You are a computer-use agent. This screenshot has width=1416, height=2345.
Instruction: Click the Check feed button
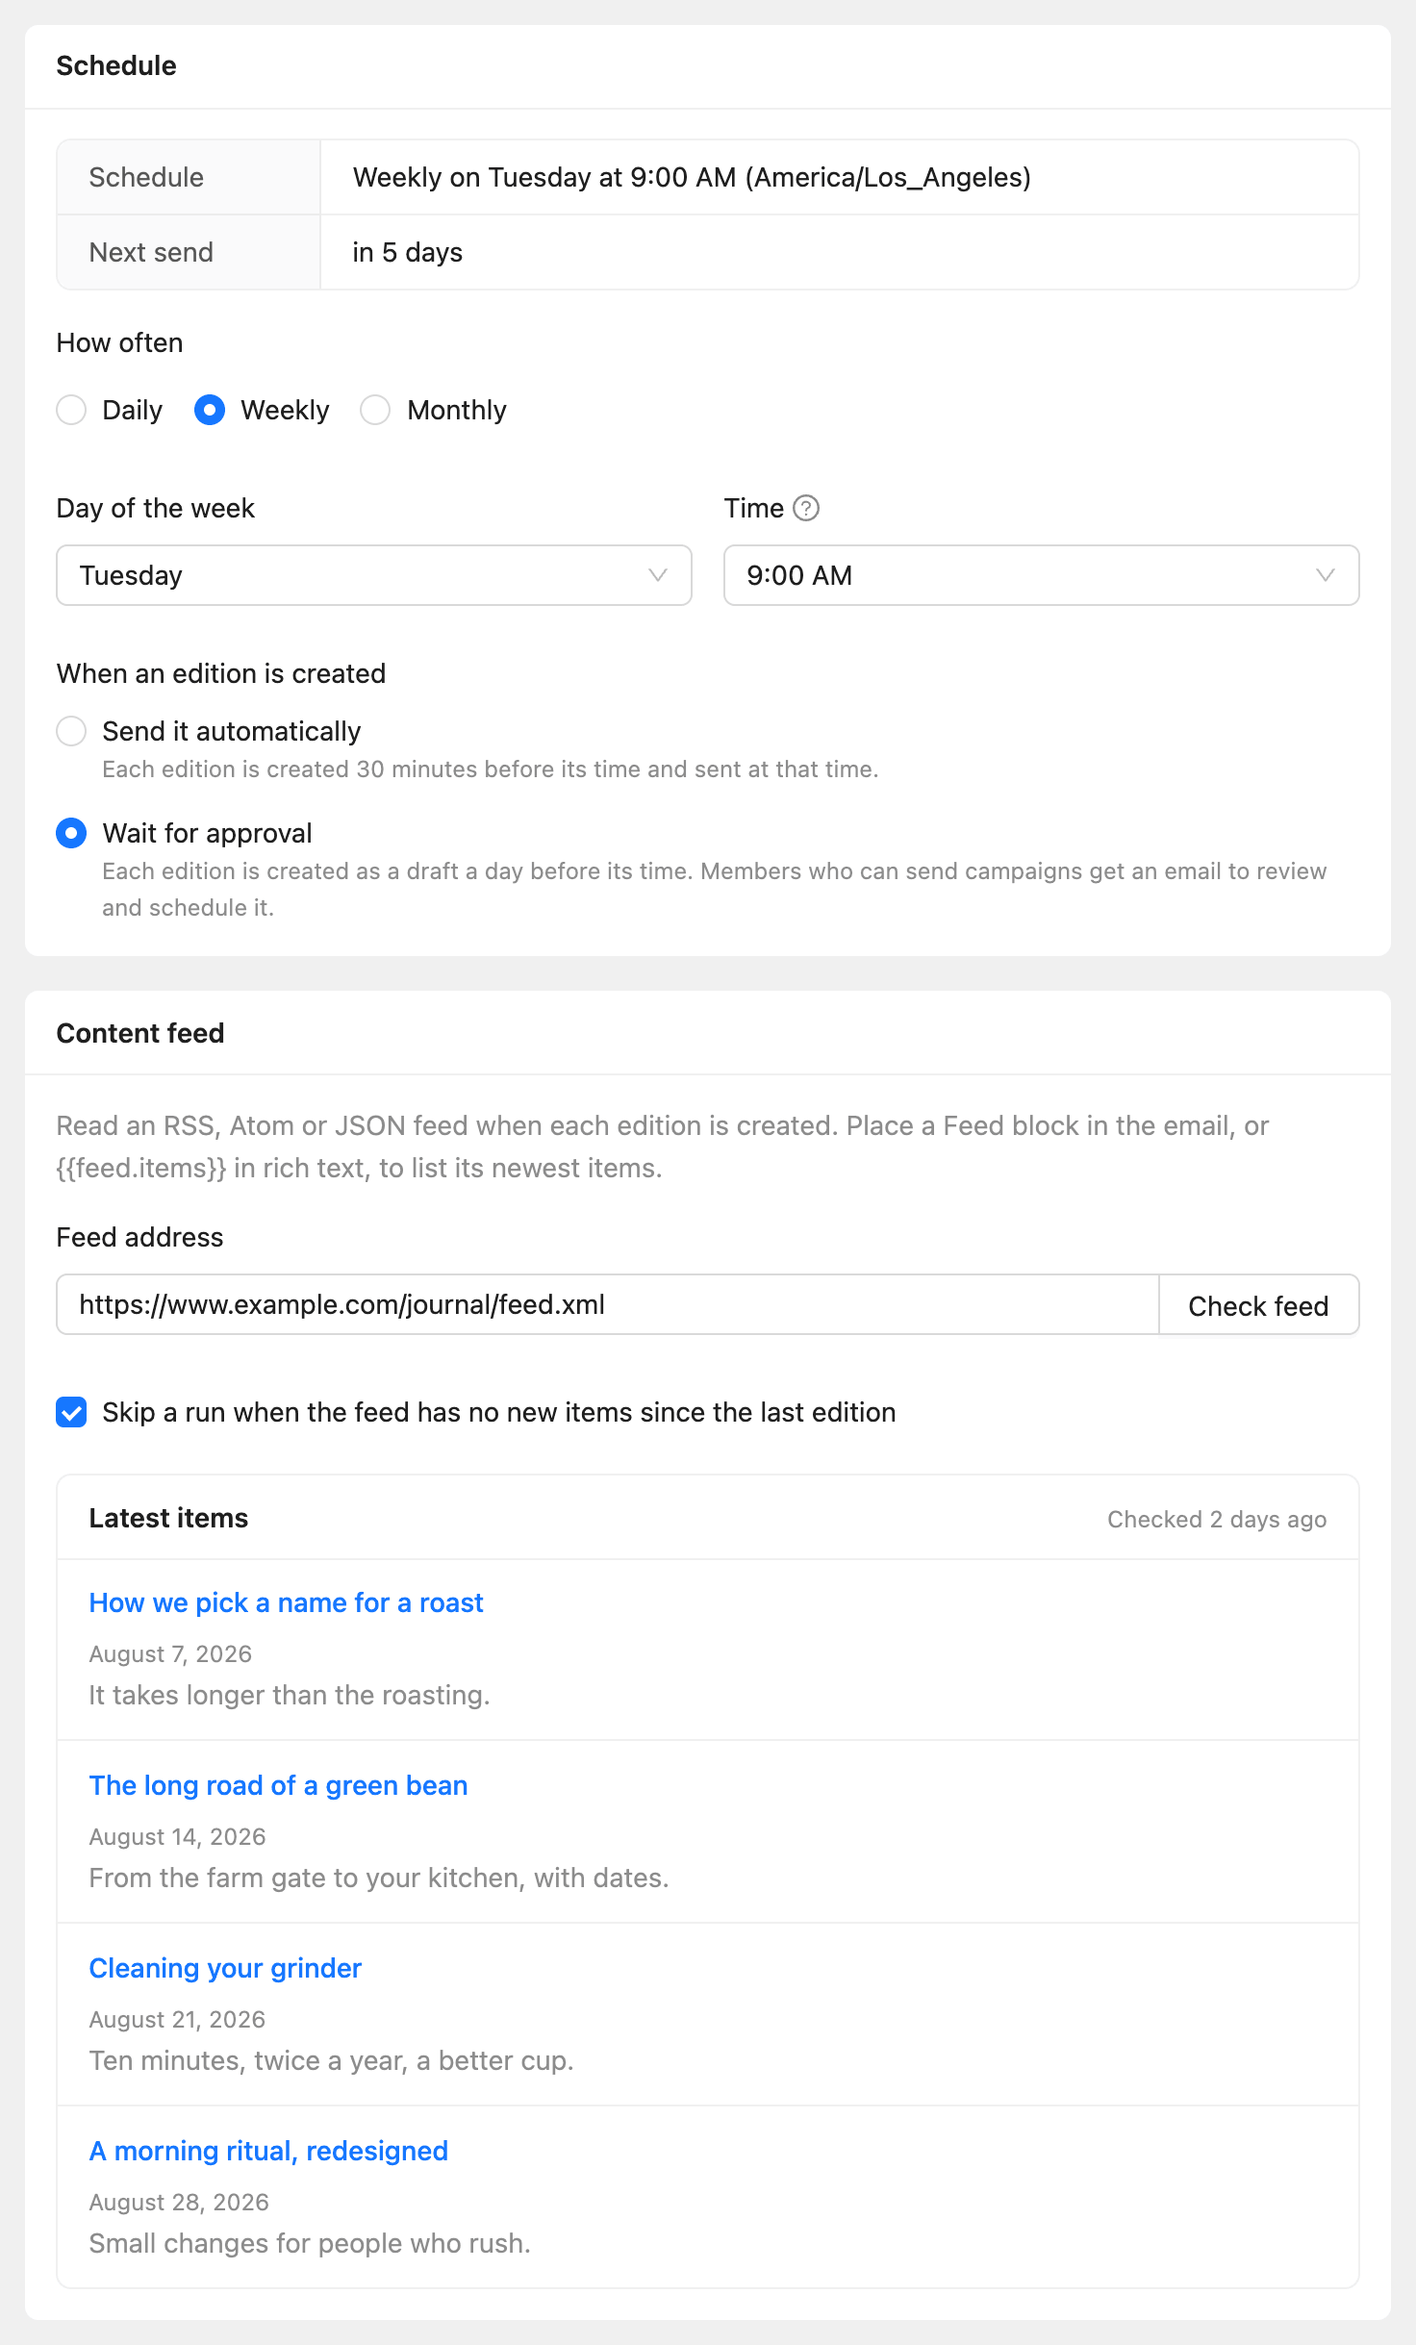[x=1258, y=1305]
